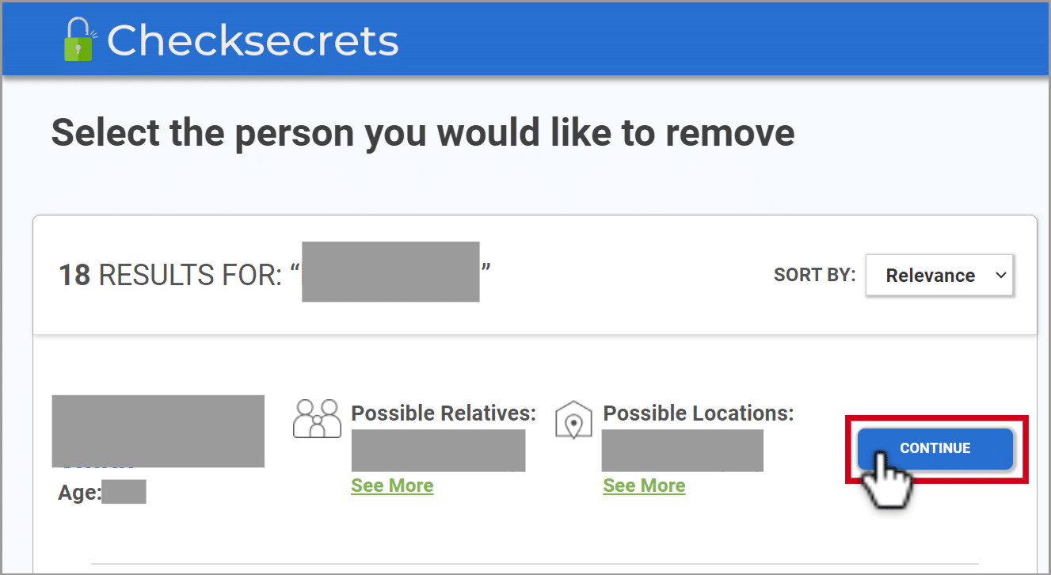This screenshot has height=575, width=1051.
Task: Click the chevron arrow in the sort box
Action: click(1001, 275)
